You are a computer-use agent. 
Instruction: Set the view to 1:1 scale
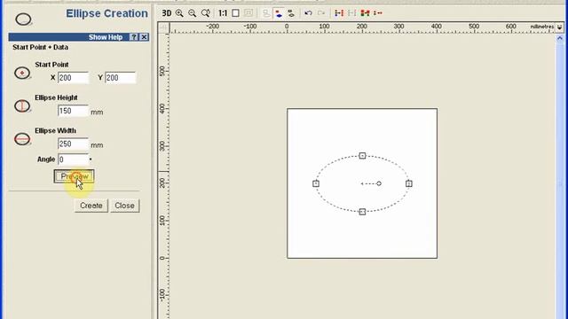(x=223, y=13)
